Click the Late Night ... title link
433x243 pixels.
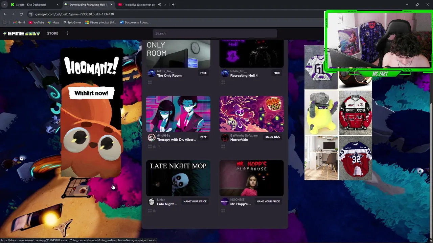coord(167,204)
